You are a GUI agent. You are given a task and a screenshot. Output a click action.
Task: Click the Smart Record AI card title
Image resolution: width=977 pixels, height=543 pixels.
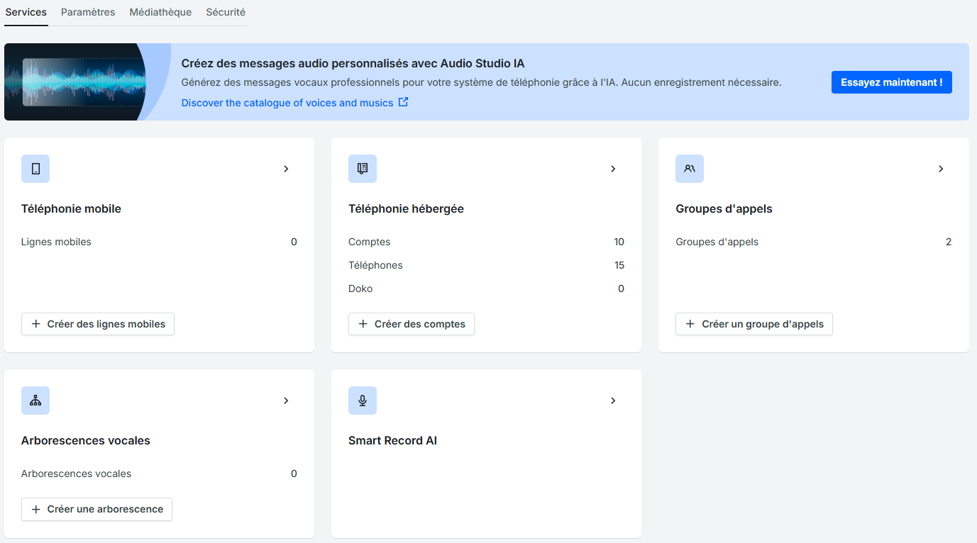point(392,441)
